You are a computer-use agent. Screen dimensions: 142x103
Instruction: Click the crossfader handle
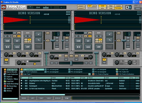[71, 63]
